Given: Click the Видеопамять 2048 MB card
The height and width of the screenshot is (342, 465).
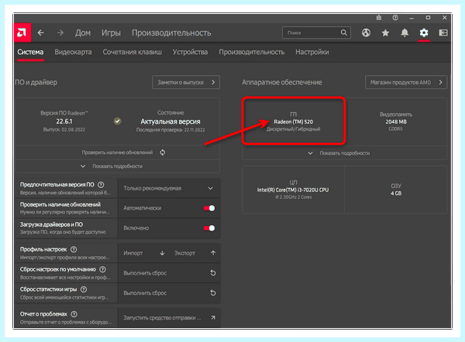Looking at the screenshot, I should point(396,121).
